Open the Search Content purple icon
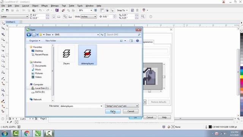243x137 pixels. 57,10
